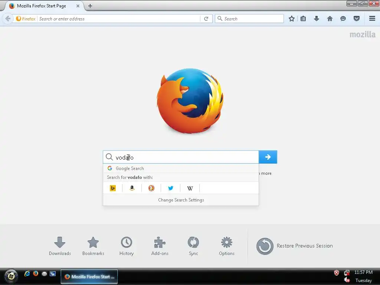This screenshot has height=285, width=380.
Task: Open Add-ons puzzle piece shortcut
Action: coord(160,246)
